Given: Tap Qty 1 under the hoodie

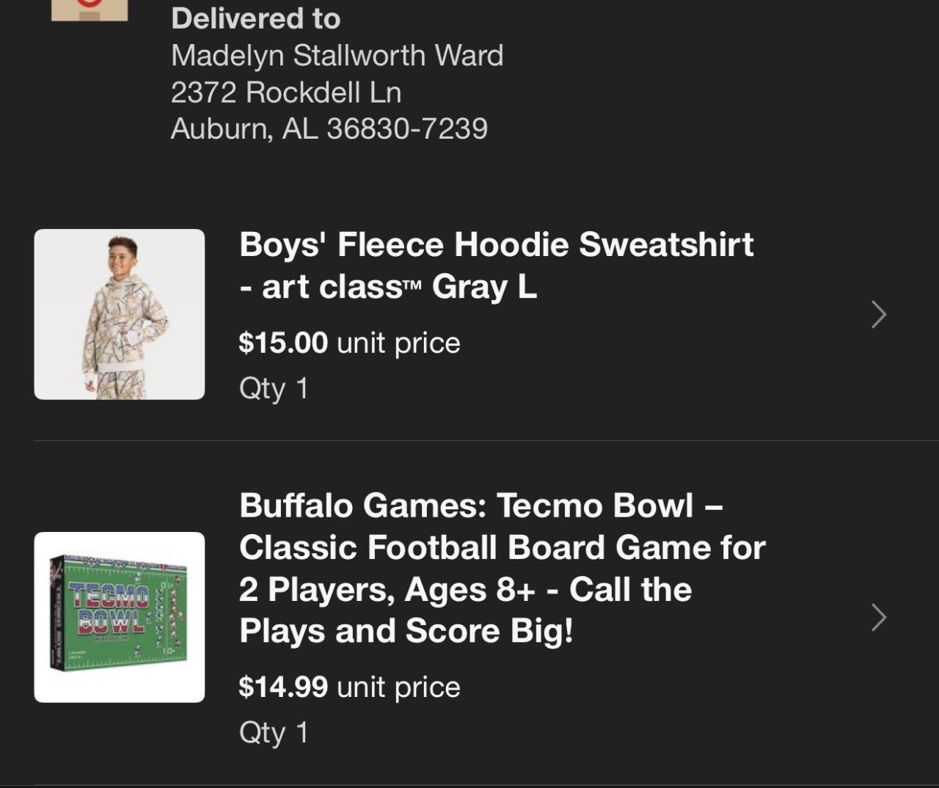Looking at the screenshot, I should (x=274, y=388).
